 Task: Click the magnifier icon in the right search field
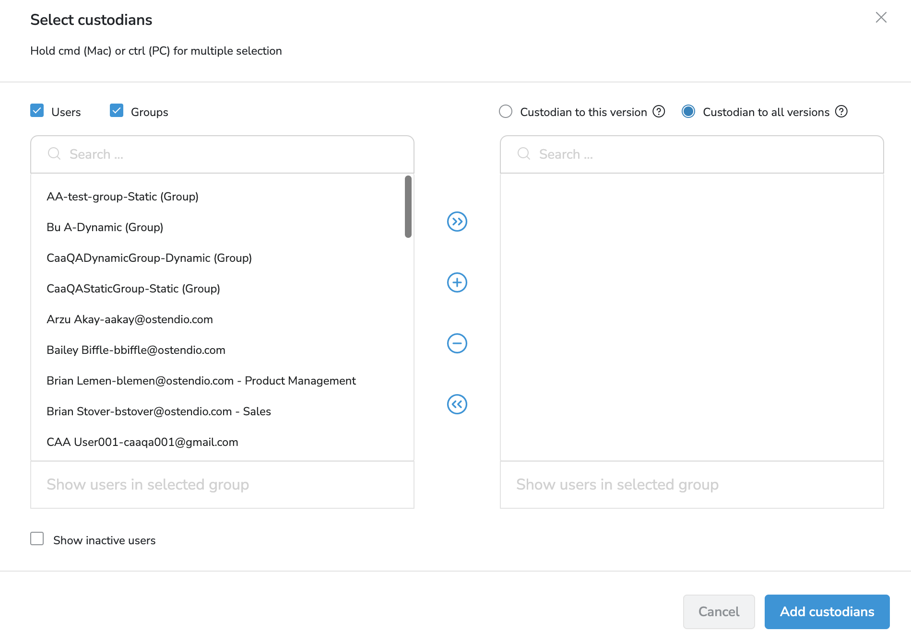click(523, 154)
